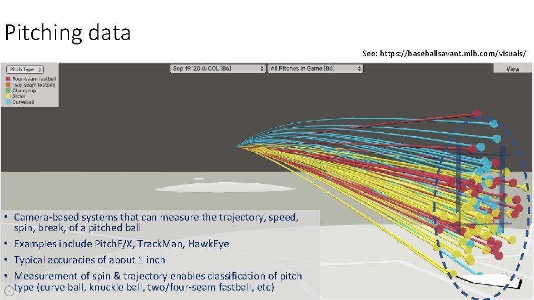Click the View button
This screenshot has width=534, height=300.
(x=512, y=69)
